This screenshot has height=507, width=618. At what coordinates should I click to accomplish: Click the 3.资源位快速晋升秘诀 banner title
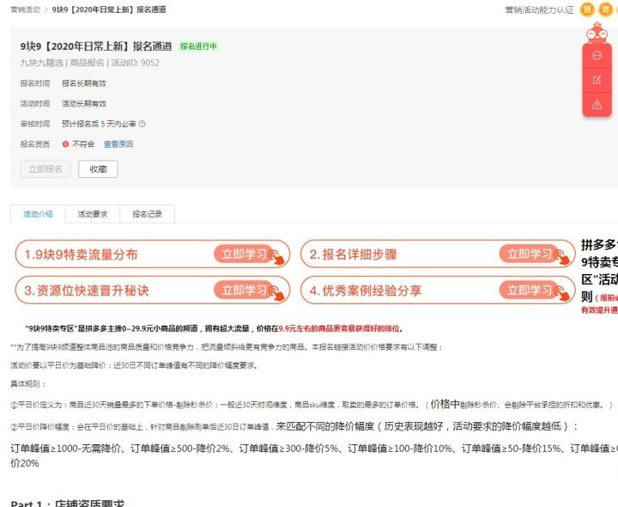pos(87,290)
